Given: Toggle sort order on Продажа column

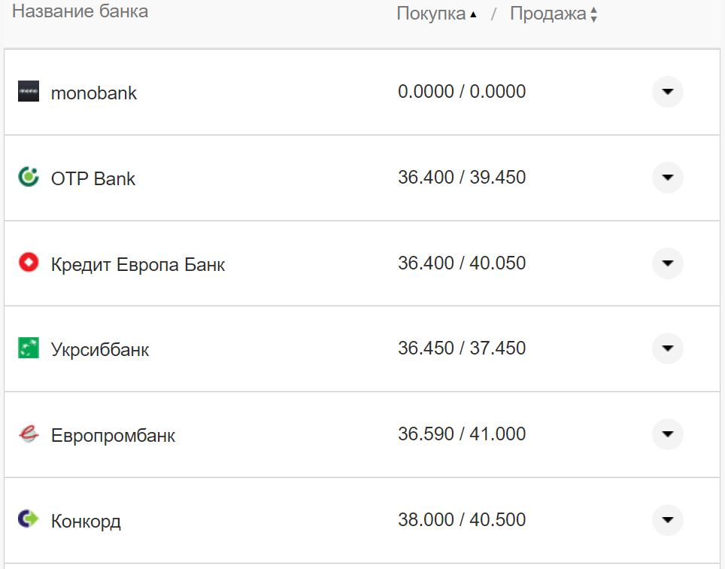Looking at the screenshot, I should [593, 13].
